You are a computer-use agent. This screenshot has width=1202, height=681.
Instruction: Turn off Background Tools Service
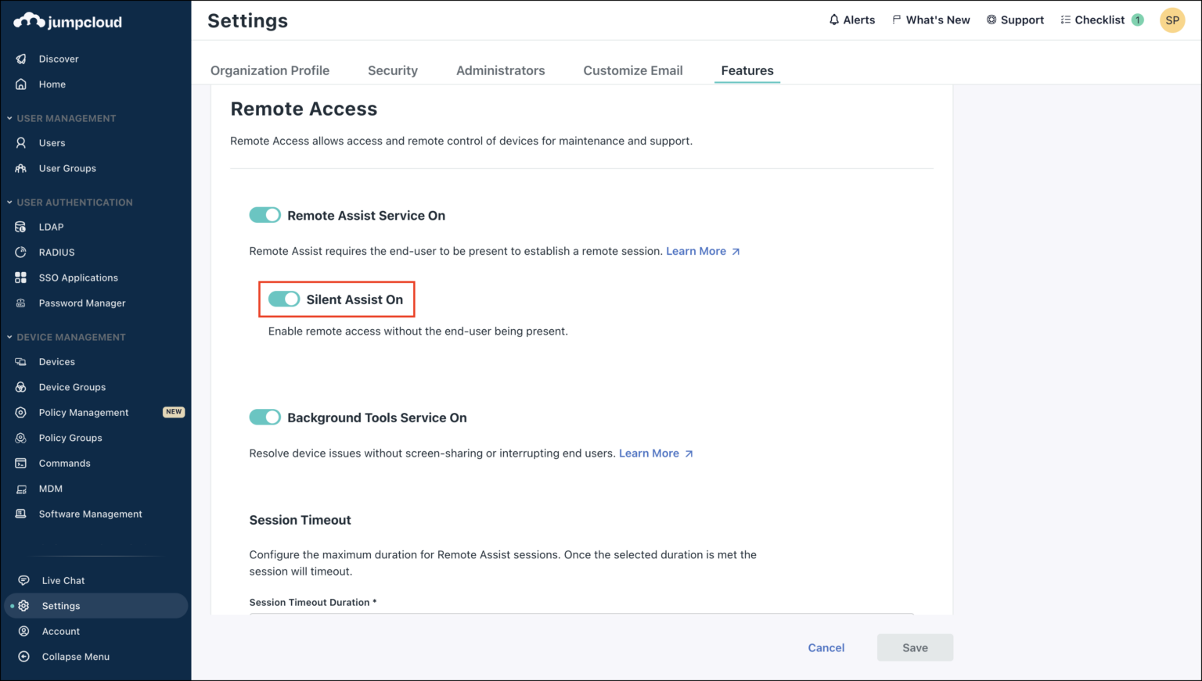click(265, 417)
